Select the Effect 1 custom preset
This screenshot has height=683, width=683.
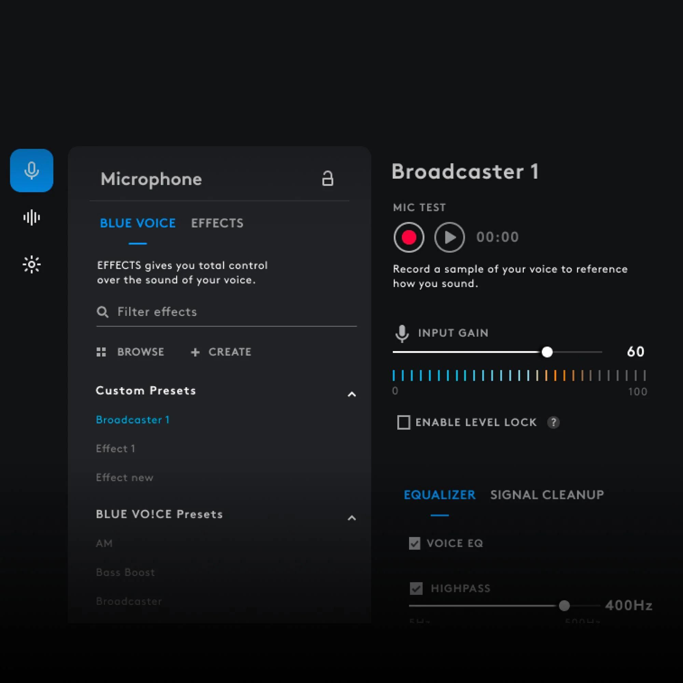click(116, 449)
